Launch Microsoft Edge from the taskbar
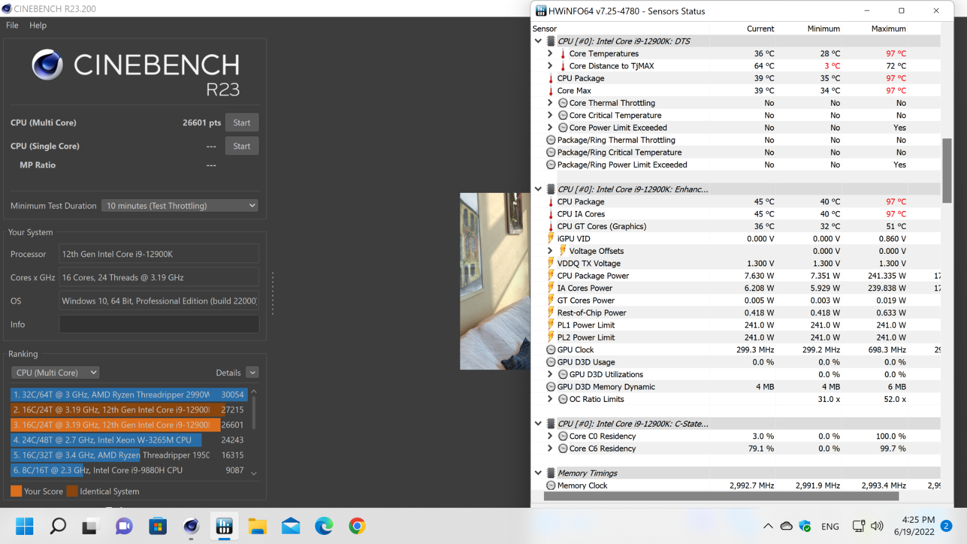The height and width of the screenshot is (544, 967). [x=324, y=526]
